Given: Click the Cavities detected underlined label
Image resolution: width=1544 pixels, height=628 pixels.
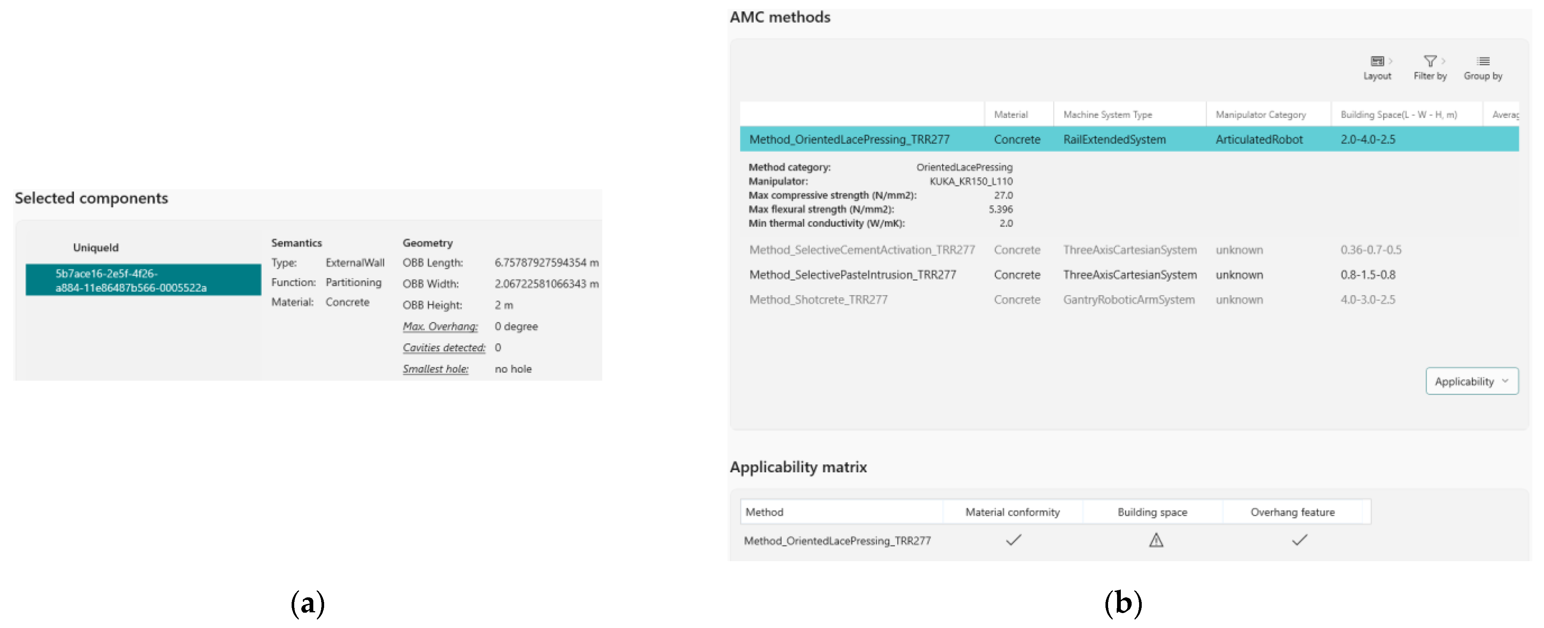Looking at the screenshot, I should pyautogui.click(x=443, y=348).
